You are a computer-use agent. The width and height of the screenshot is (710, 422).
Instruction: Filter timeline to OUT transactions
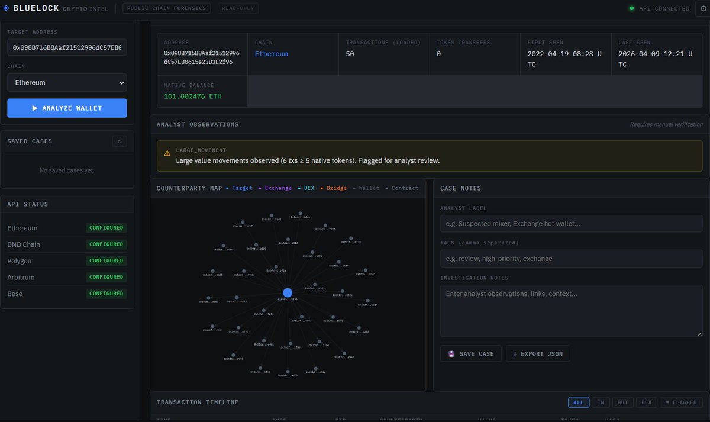click(622, 402)
